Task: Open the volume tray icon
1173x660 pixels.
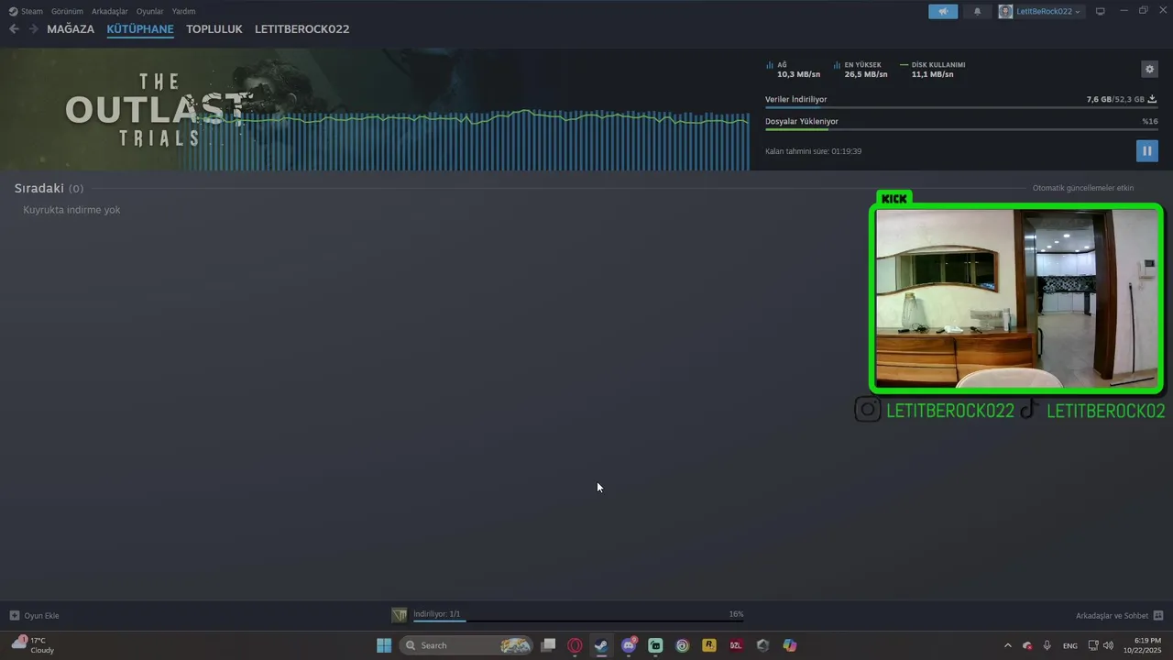Action: (x=1108, y=645)
